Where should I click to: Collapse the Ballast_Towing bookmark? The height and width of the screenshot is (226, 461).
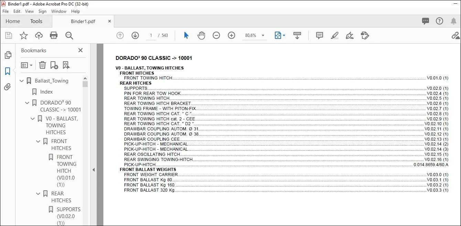22,81
